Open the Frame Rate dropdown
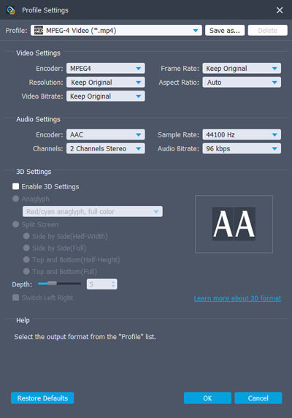The width and height of the screenshot is (292, 418). click(242, 68)
